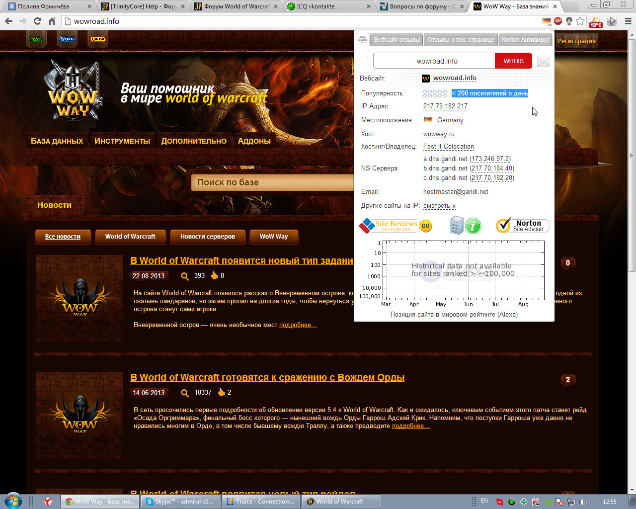This screenshot has height=509, width=636.
Task: Switch to Skype in the taskbar
Action: coord(180,502)
